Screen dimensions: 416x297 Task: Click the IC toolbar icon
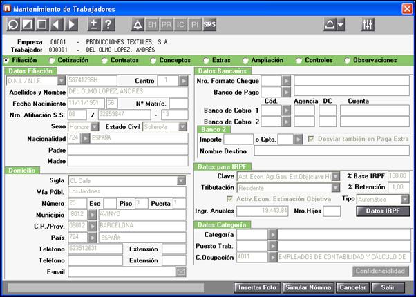[180, 25]
